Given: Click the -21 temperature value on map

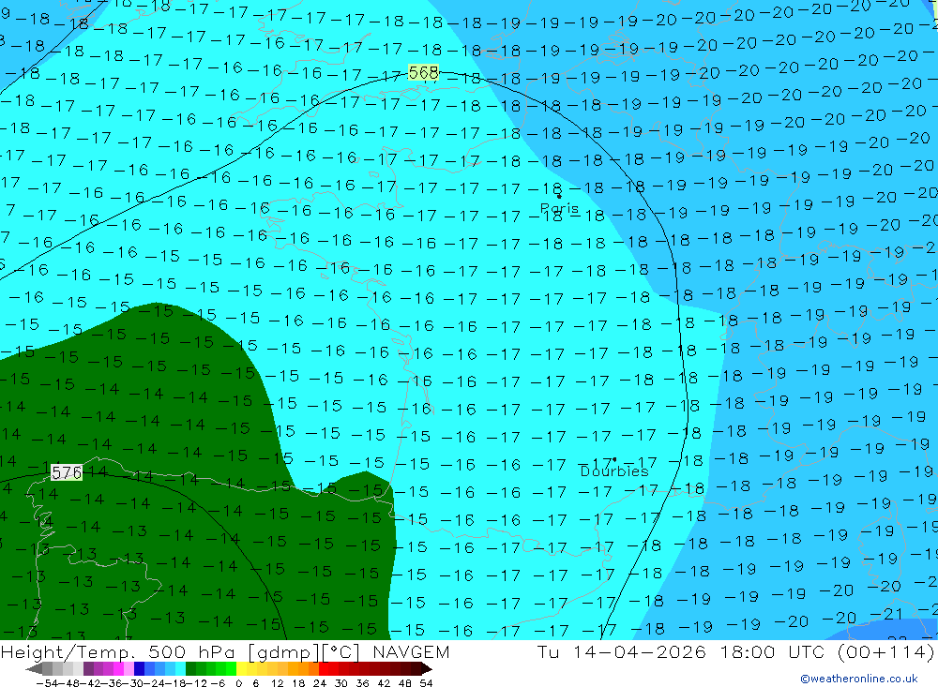Looking at the screenshot, I should click(887, 614).
